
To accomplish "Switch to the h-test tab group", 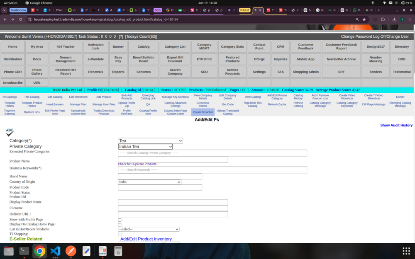I will 244,10.
